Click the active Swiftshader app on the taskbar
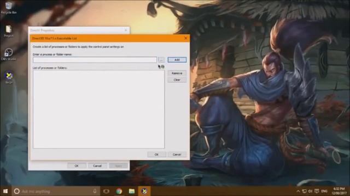The width and height of the screenshot is (350, 196). (144, 191)
